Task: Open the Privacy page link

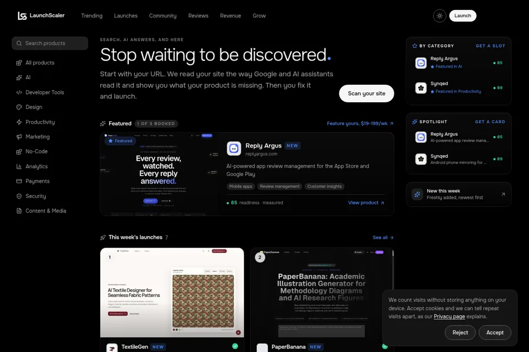Action: (450, 316)
